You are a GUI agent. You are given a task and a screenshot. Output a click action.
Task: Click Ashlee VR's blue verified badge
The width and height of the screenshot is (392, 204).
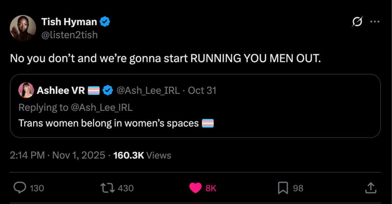click(x=109, y=91)
